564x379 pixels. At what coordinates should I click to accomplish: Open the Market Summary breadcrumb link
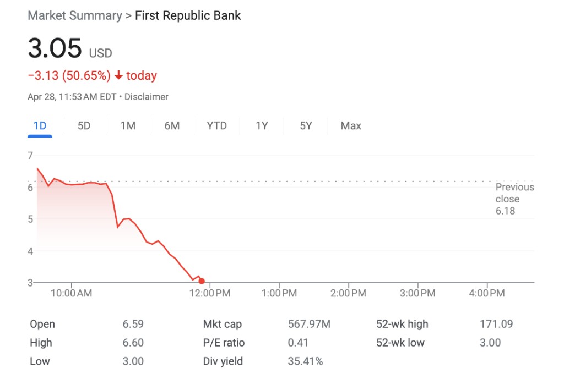[x=74, y=15]
